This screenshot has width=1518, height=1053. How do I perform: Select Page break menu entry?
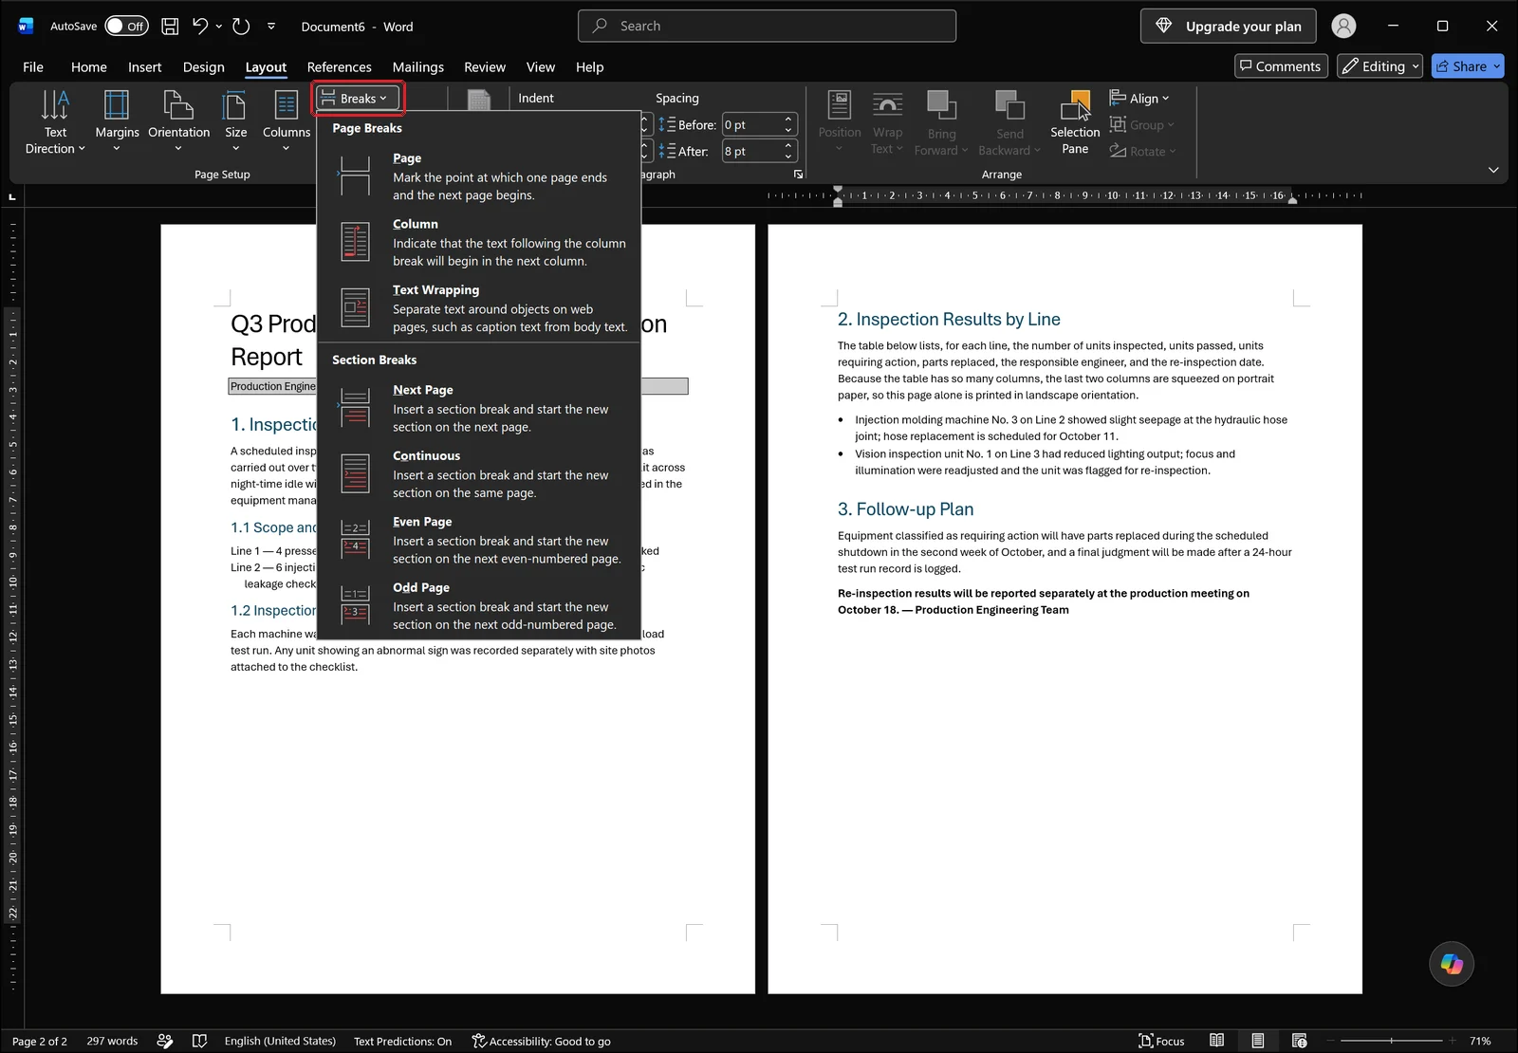coord(479,176)
